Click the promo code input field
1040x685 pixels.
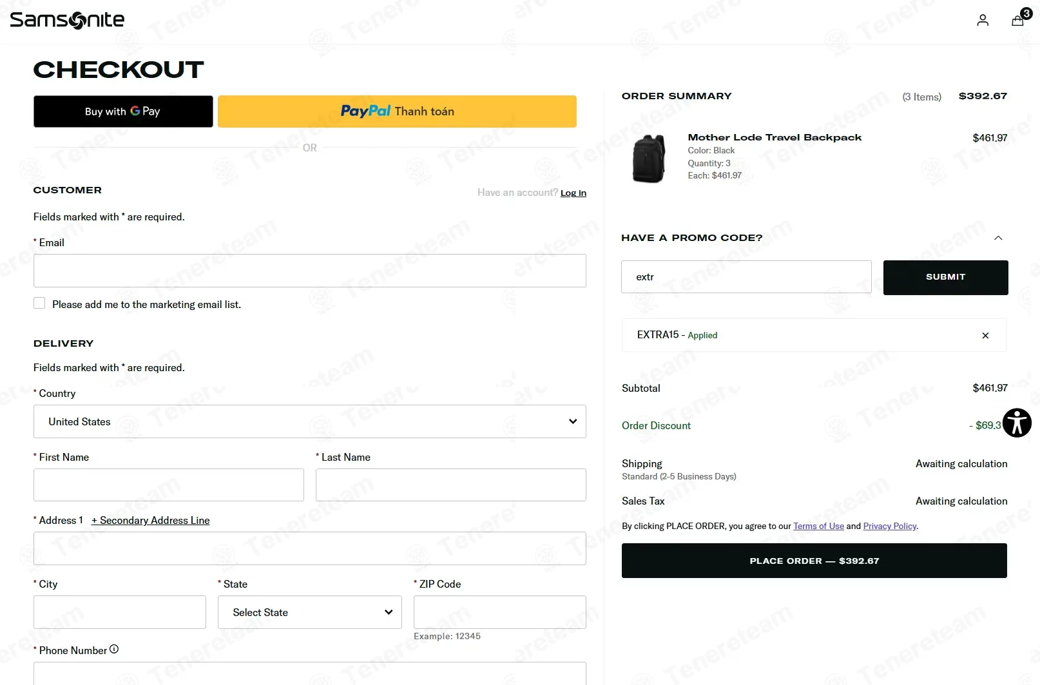coord(746,277)
